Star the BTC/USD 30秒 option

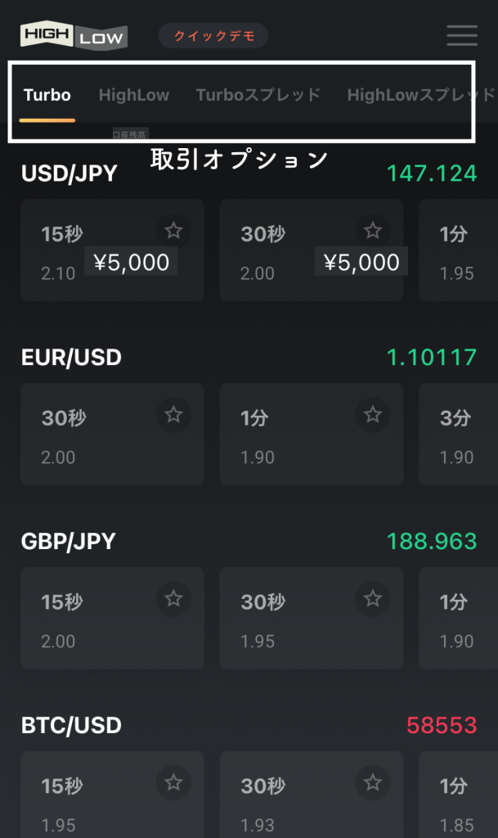(x=373, y=783)
